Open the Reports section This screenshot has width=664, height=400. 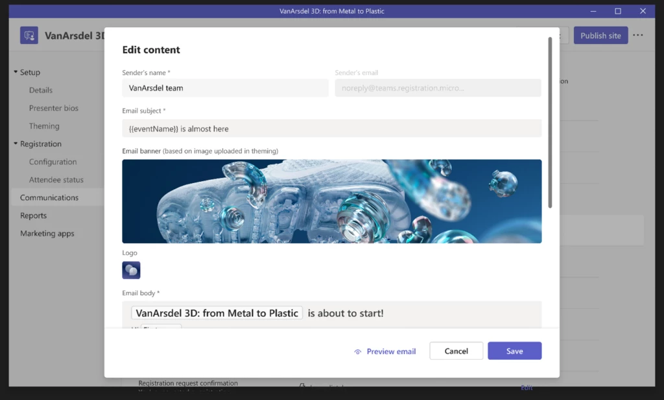(33, 216)
